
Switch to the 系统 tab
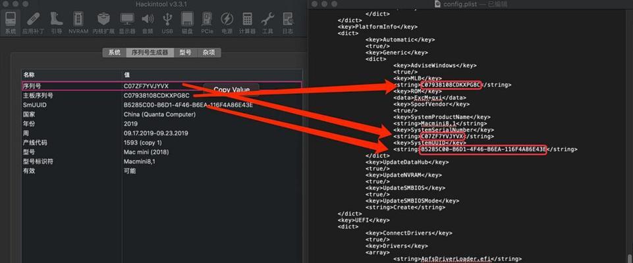coord(114,53)
